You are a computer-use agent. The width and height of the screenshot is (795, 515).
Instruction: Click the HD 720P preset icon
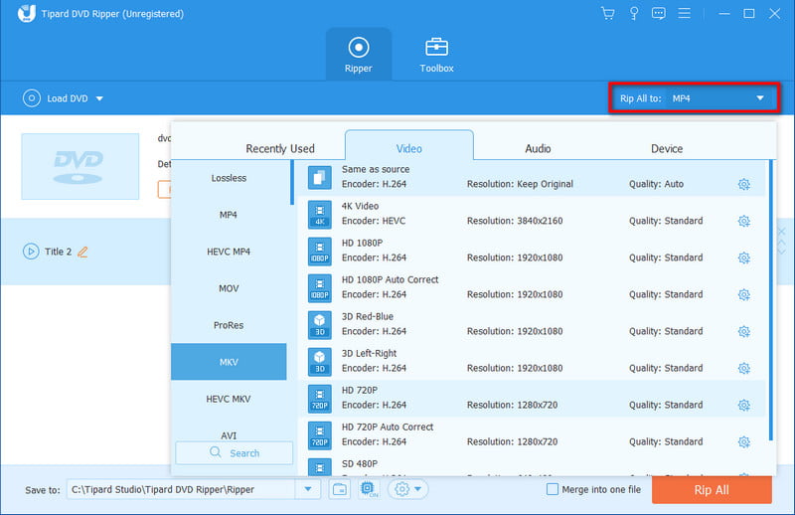click(x=319, y=399)
